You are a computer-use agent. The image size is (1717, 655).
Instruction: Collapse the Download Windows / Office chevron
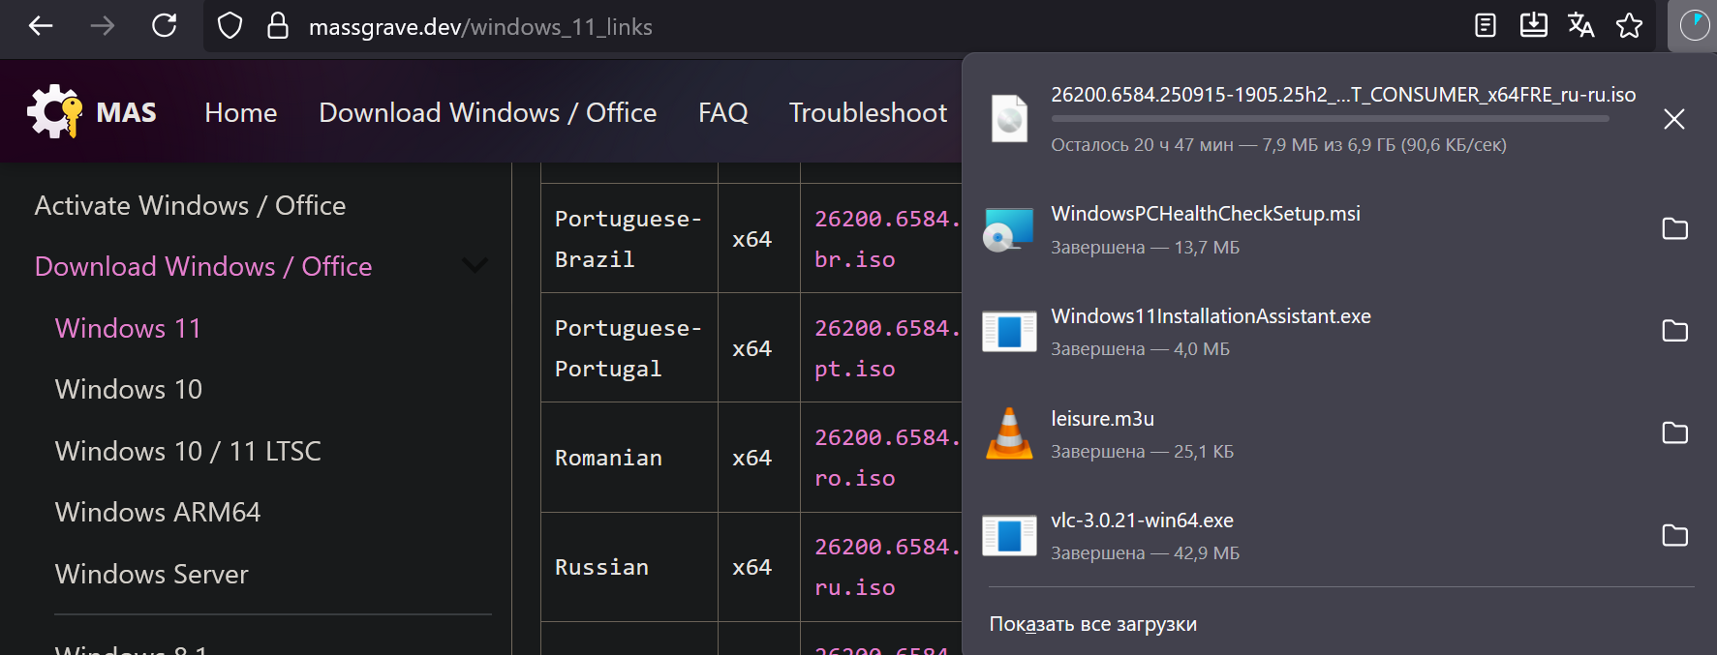point(475,265)
